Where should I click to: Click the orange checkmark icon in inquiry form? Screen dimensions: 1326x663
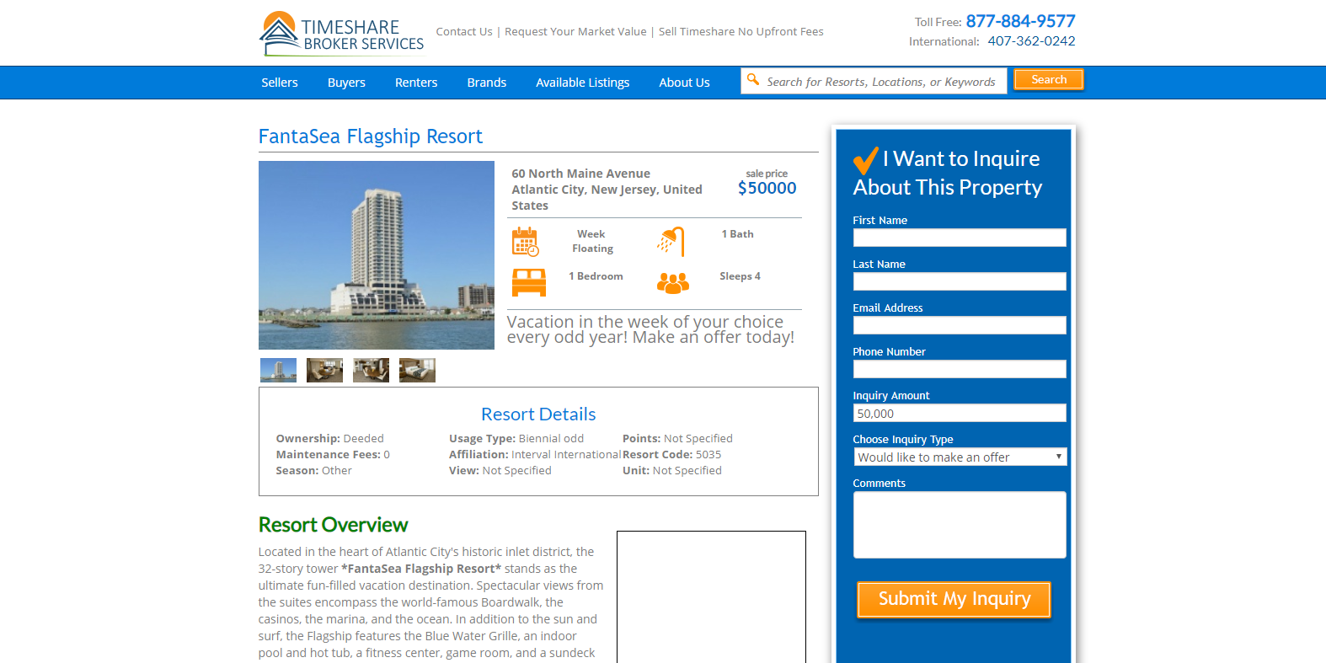pyautogui.click(x=865, y=160)
